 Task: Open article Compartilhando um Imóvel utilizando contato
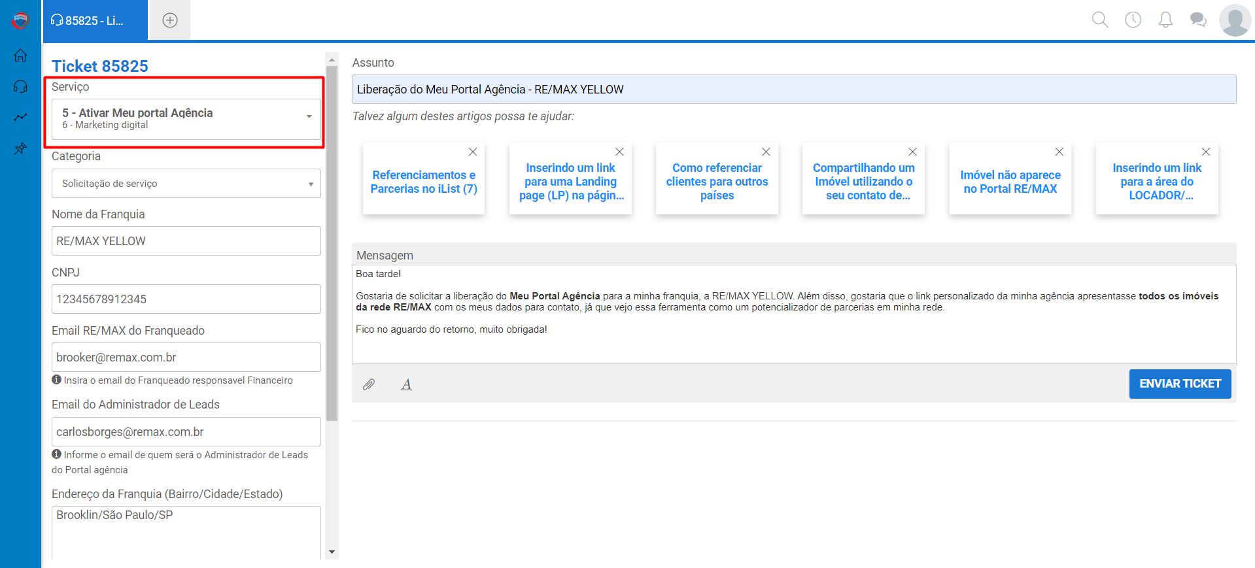tap(863, 182)
